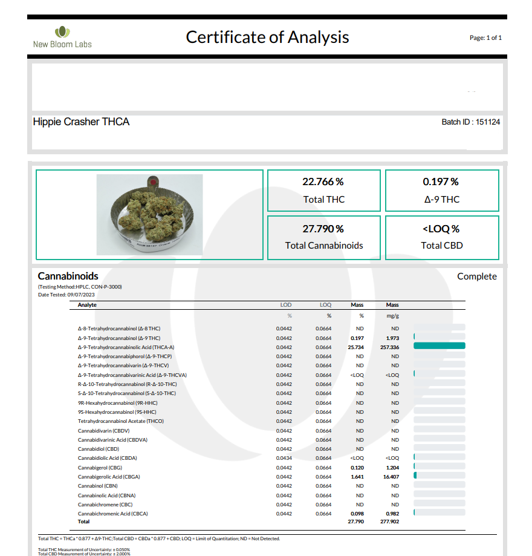Click the S-Δ-10-Tetrahydrocannabinol analyte name

[127, 393]
